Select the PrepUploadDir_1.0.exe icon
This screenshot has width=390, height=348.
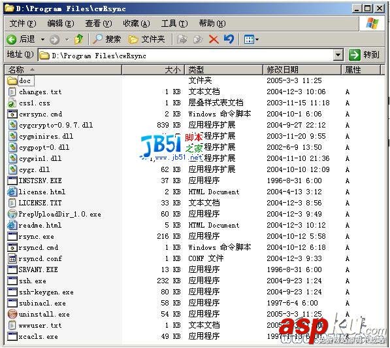pyautogui.click(x=12, y=214)
